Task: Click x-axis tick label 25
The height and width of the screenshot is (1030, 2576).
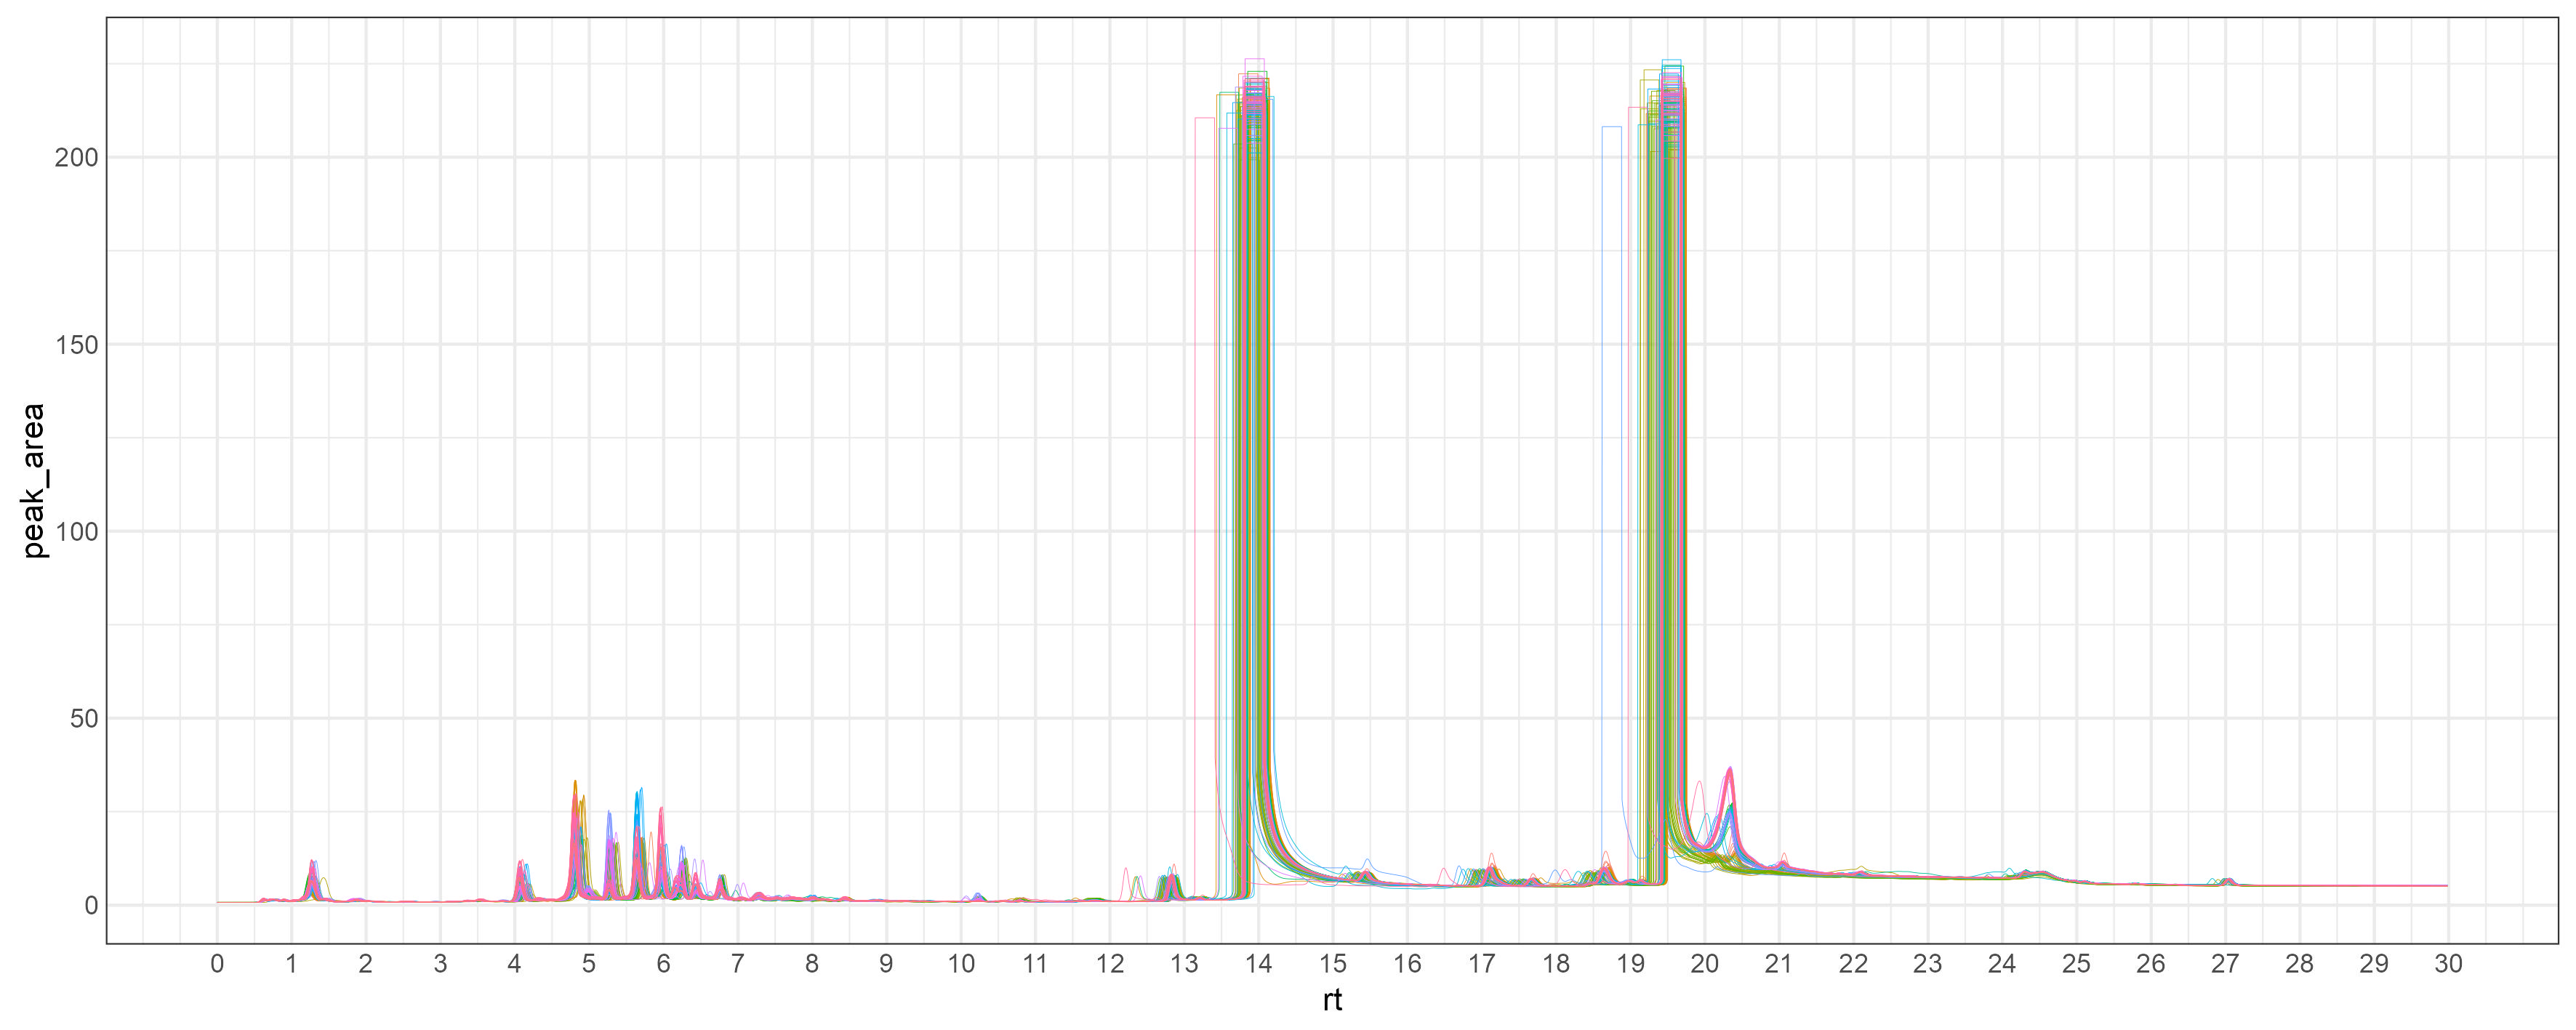Action: [x=2076, y=964]
